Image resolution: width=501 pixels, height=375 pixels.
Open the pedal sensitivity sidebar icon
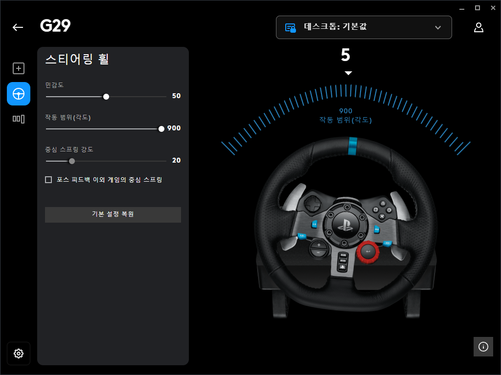(19, 119)
